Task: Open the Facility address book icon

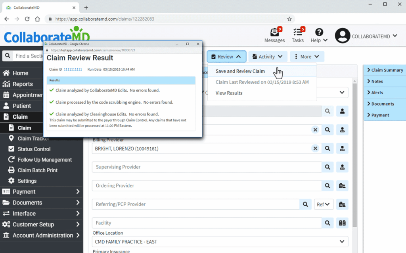Action: pyautogui.click(x=342, y=223)
